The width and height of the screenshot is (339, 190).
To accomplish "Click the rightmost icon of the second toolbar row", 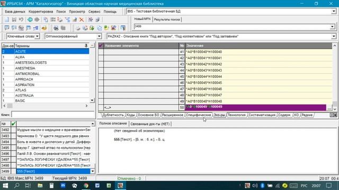I will [123, 28].
